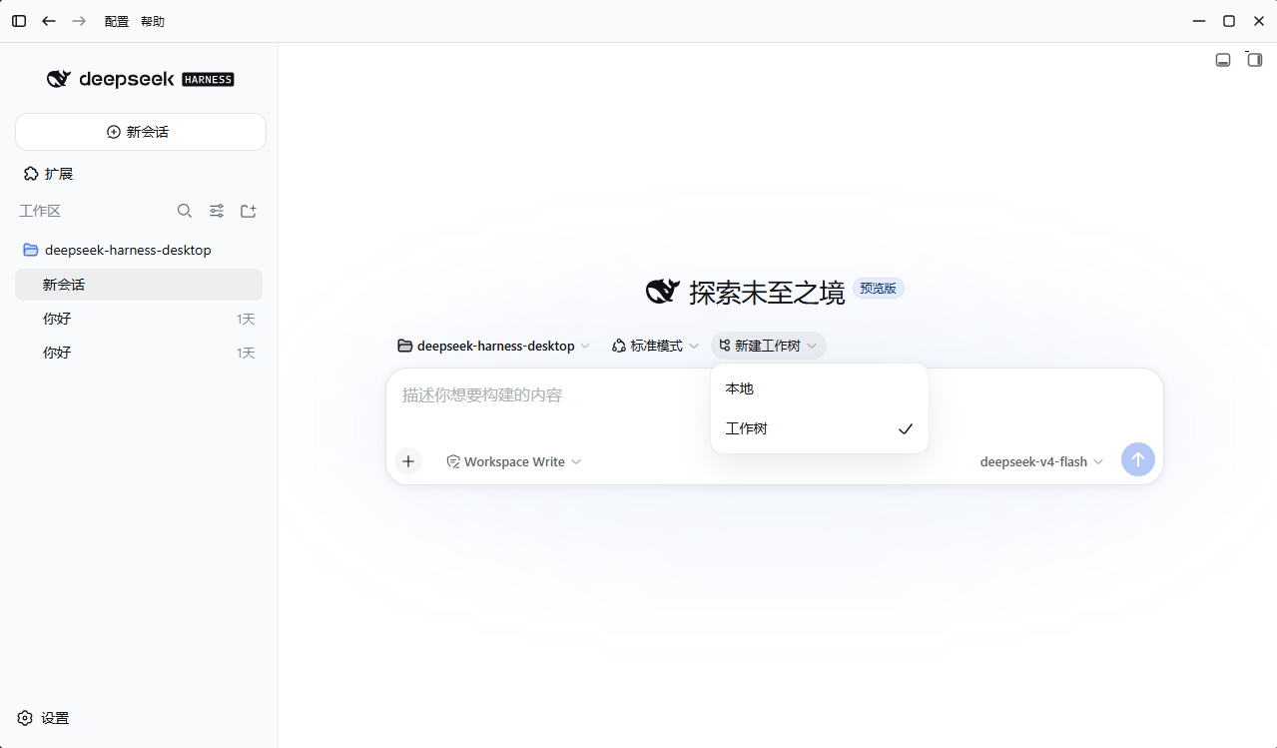Click the deepseek HARNESS logo
This screenshot has width=1277, height=748.
click(x=141, y=79)
